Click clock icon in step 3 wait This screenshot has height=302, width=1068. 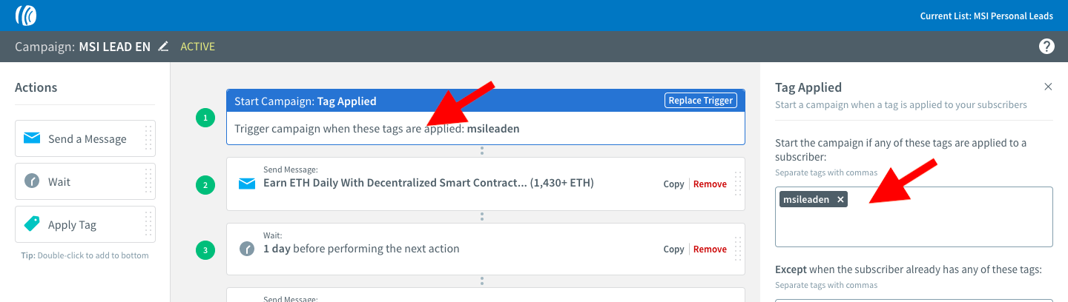coord(247,249)
